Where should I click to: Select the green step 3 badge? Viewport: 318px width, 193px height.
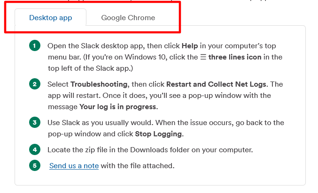pos(34,123)
